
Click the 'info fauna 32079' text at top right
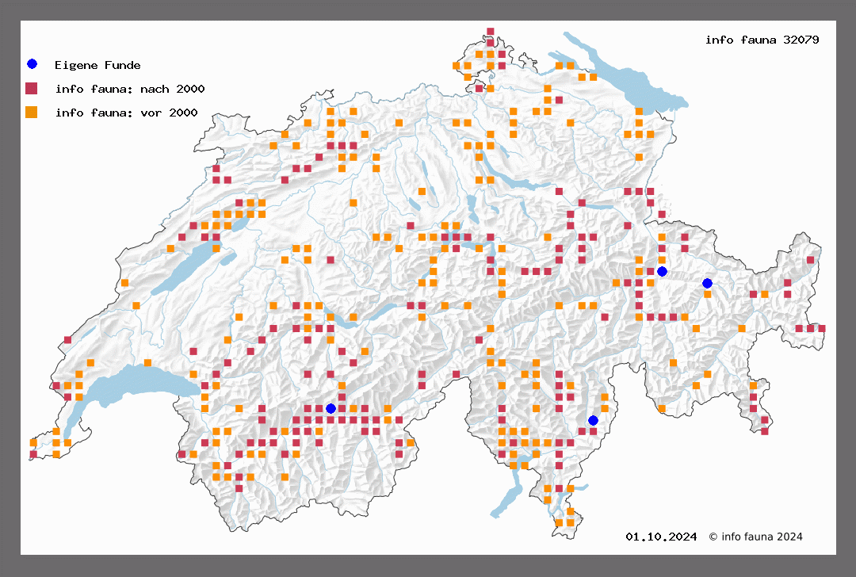point(762,39)
